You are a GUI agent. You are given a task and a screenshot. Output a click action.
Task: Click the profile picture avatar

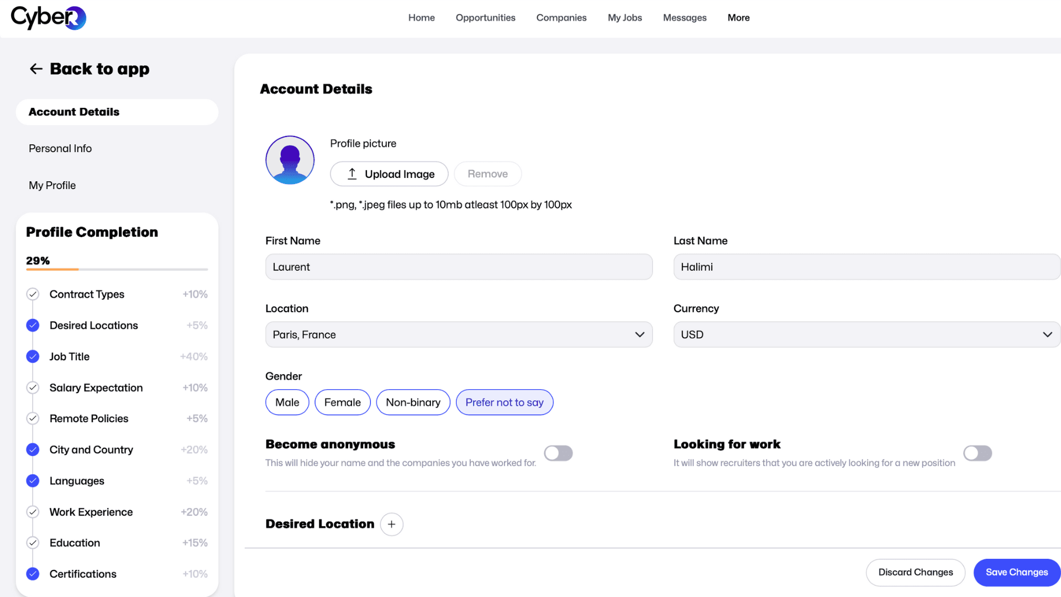click(290, 160)
